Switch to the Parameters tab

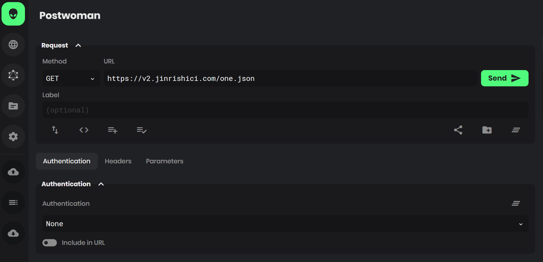165,161
